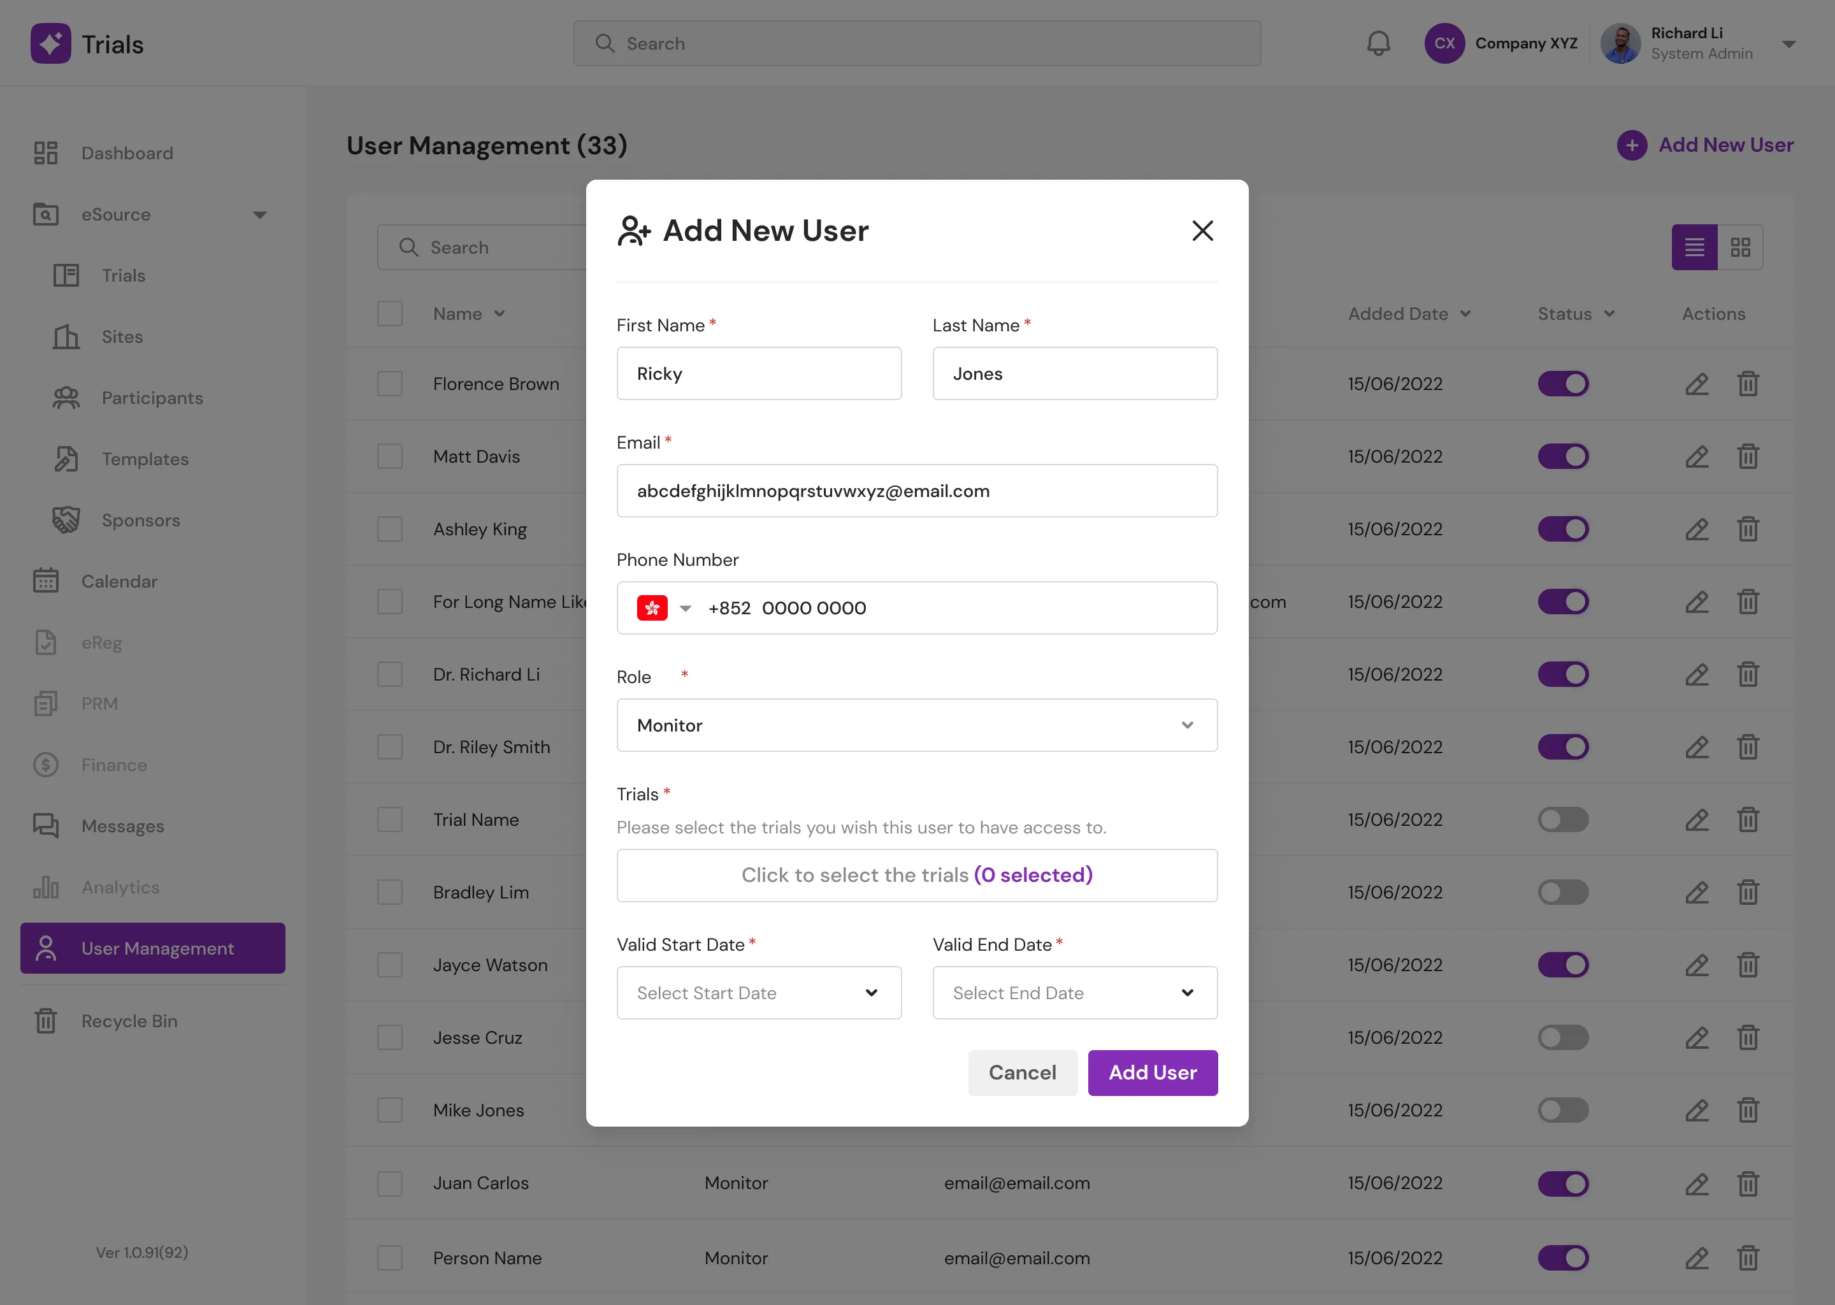Click the top global Search bar
The width and height of the screenshot is (1835, 1305).
[917, 43]
